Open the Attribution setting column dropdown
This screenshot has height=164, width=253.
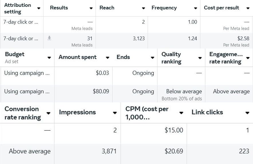(x=39, y=8)
